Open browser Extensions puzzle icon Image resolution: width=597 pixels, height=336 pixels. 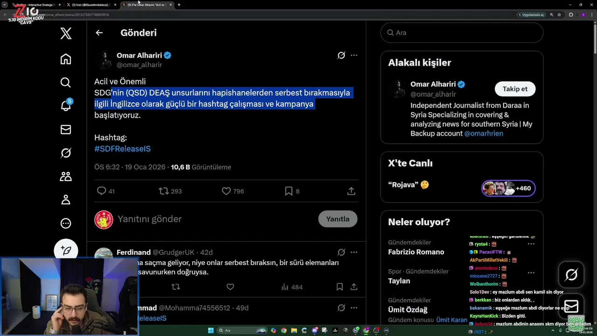coord(571,14)
